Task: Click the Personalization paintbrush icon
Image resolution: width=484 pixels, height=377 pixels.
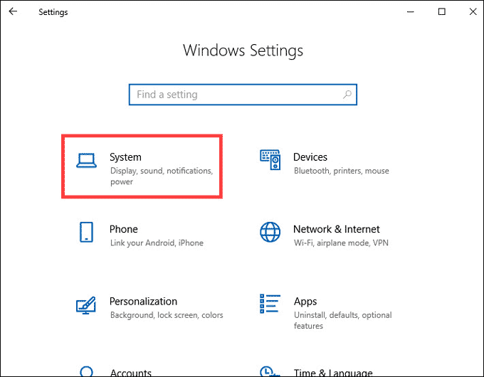Action: click(x=86, y=305)
